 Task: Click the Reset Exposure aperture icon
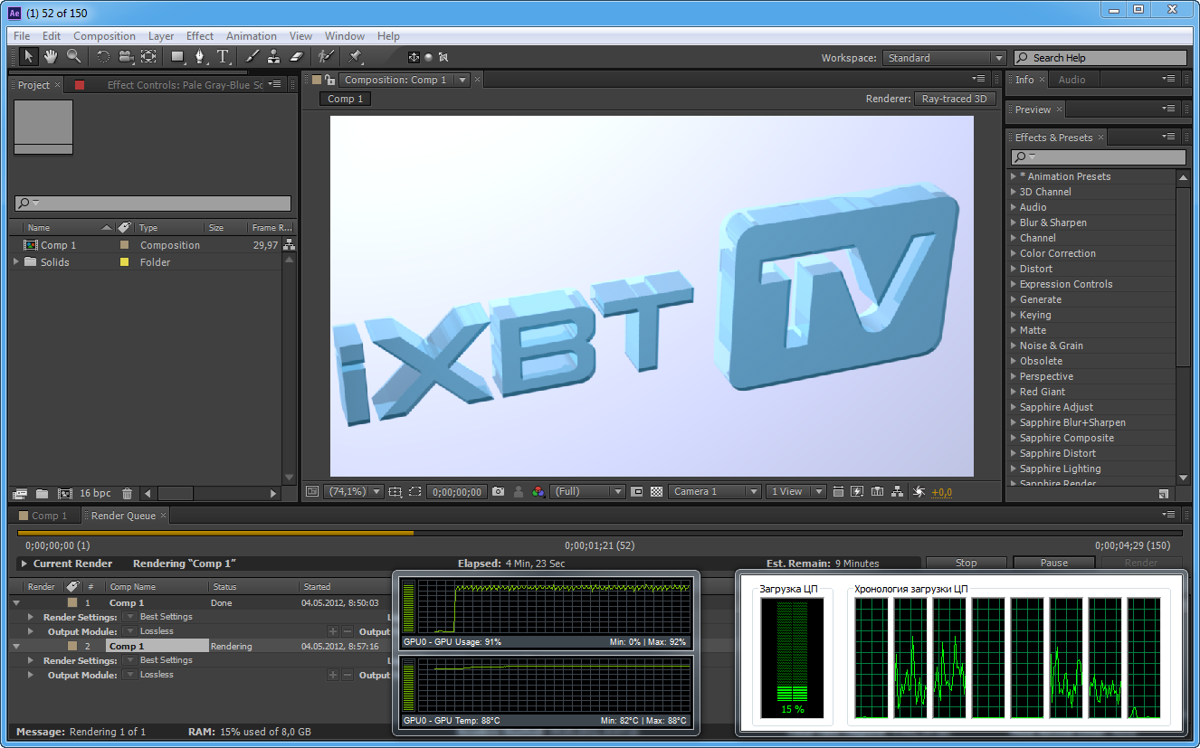pos(919,492)
